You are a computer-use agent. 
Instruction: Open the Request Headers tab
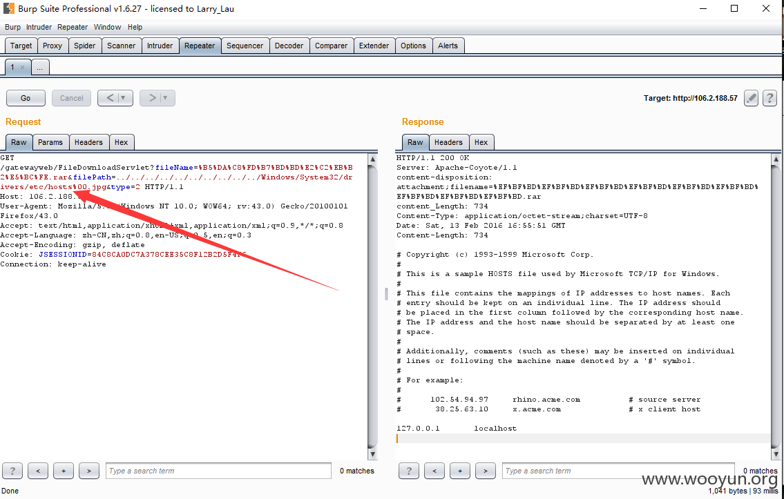[88, 142]
